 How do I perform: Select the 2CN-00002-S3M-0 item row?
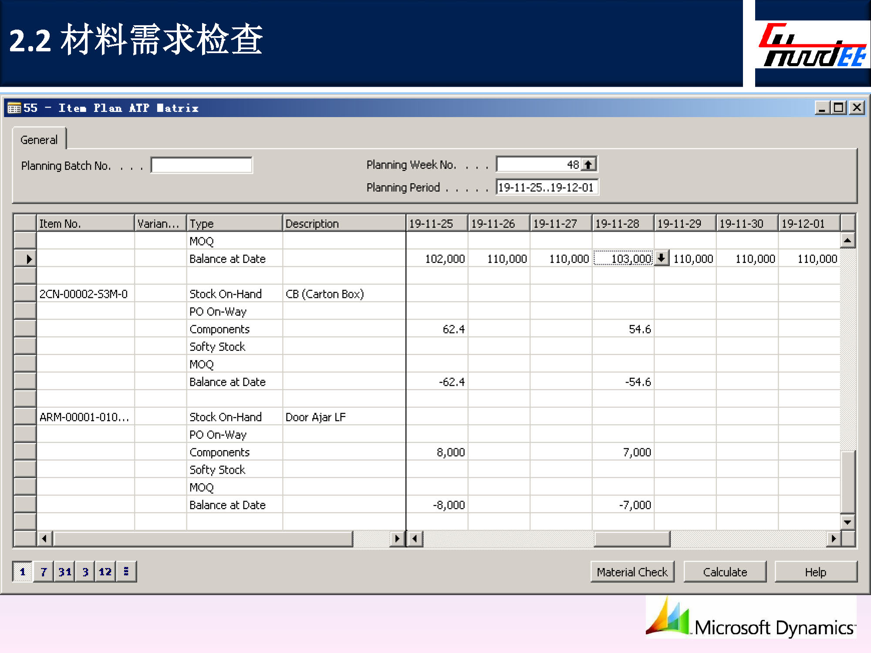tap(84, 294)
